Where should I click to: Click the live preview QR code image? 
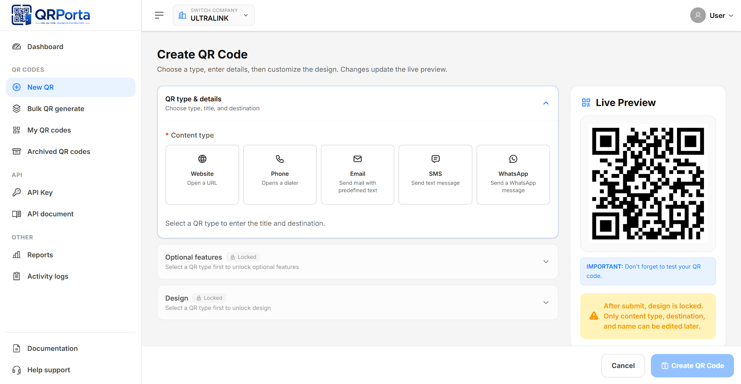[648, 184]
